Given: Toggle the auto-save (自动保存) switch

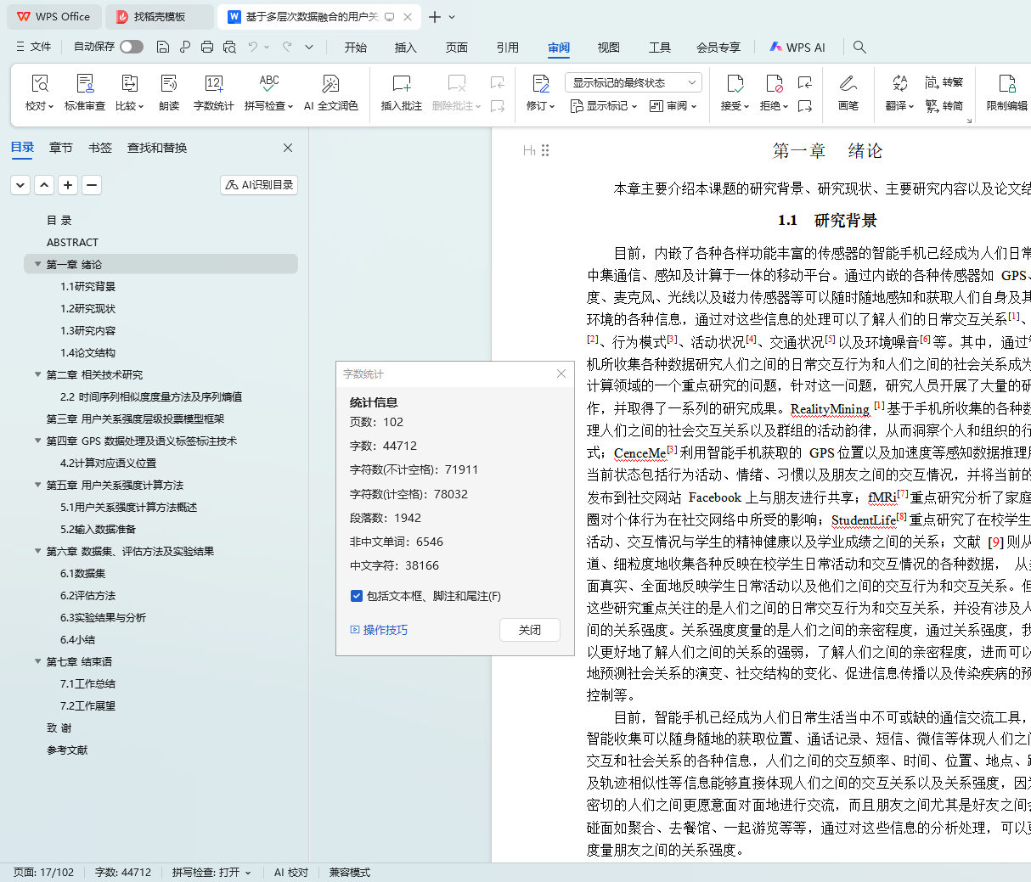Looking at the screenshot, I should point(132,47).
